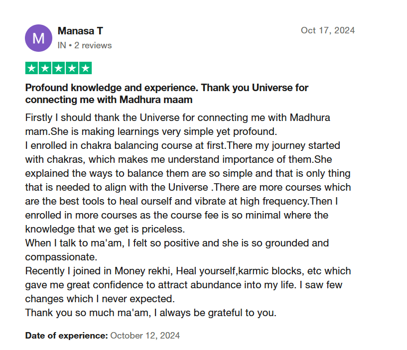The image size is (407, 350).
Task: Click the "Date of experience:" label
Action: click(x=66, y=336)
